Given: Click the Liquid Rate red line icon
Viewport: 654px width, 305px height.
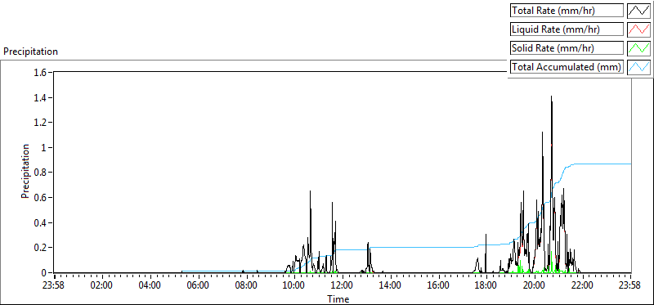Looking at the screenshot, I should [x=639, y=29].
